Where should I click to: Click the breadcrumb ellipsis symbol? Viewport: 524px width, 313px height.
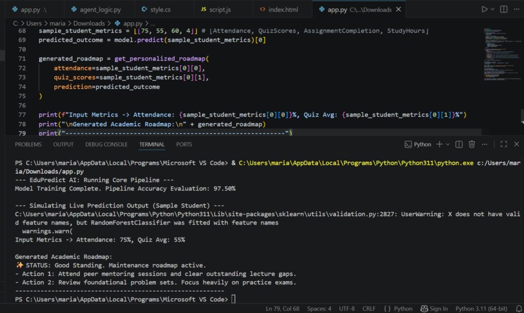pyautogui.click(x=153, y=23)
